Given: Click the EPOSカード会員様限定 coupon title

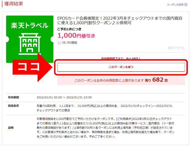Looking at the screenshot, I should [x=119, y=20].
